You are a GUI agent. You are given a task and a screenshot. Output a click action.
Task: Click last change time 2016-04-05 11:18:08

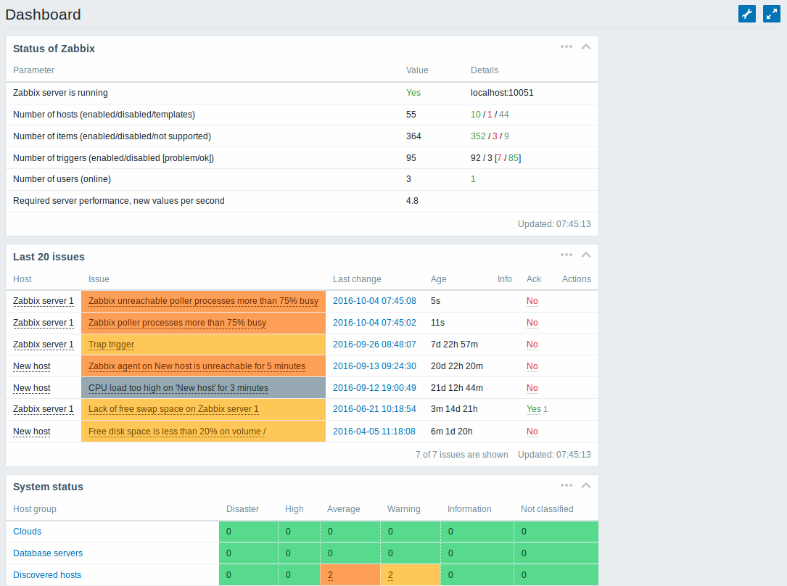pos(374,432)
